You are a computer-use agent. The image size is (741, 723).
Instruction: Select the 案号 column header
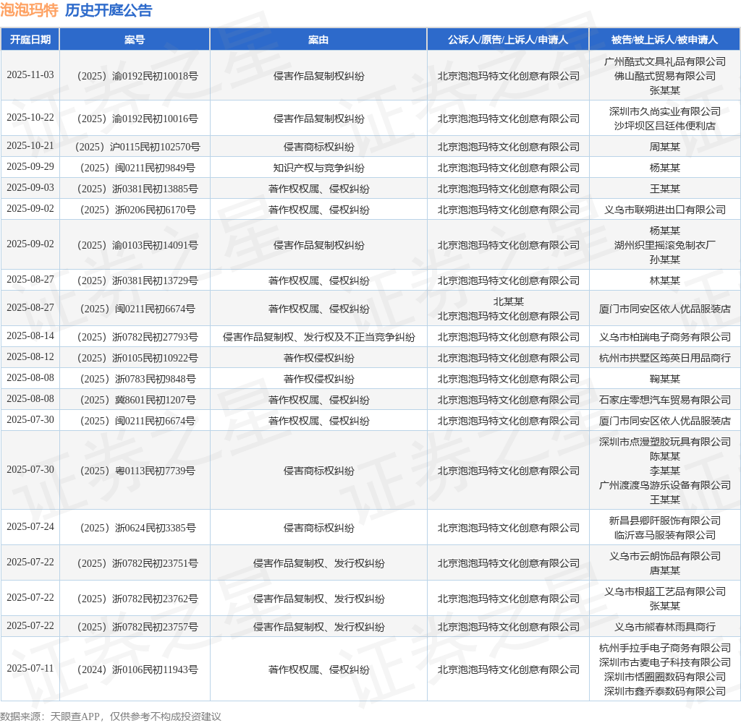135,40
